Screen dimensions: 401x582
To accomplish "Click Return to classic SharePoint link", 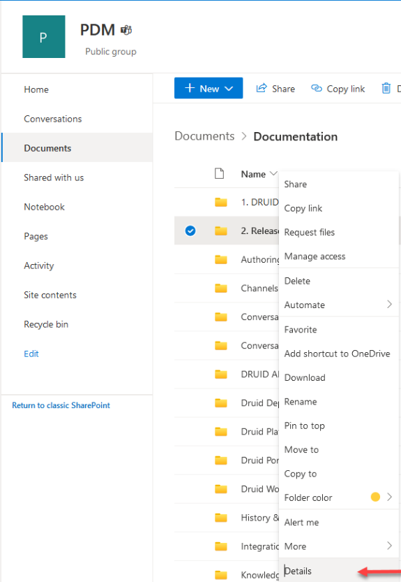I will 61,405.
